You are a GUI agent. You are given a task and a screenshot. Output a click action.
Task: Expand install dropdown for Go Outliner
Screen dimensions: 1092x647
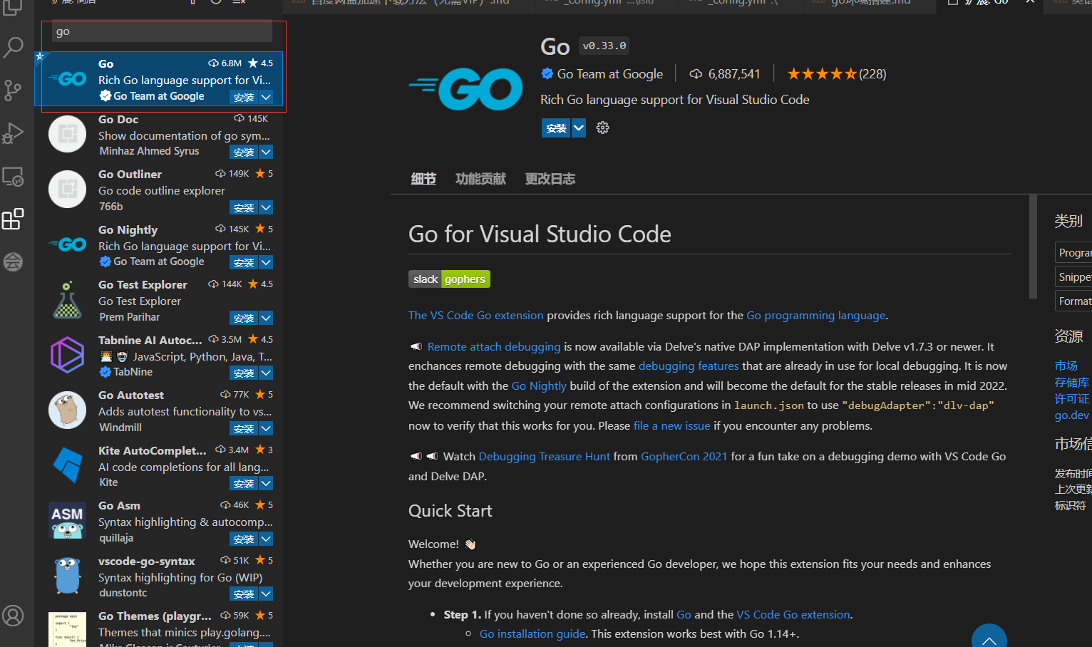click(x=266, y=207)
